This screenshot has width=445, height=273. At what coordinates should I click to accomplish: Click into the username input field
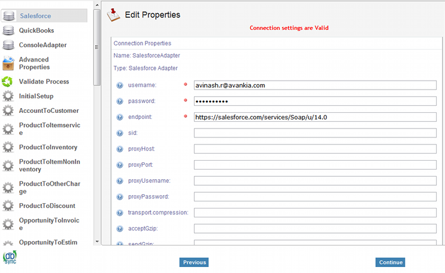click(x=315, y=85)
